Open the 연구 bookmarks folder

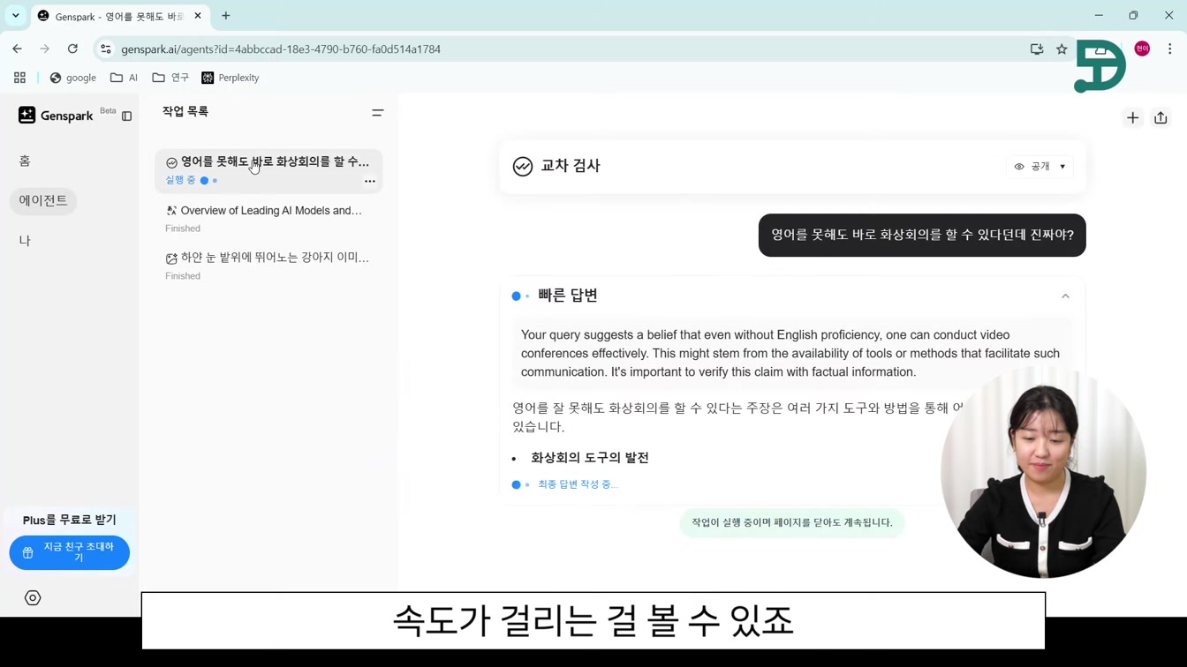[x=170, y=78]
